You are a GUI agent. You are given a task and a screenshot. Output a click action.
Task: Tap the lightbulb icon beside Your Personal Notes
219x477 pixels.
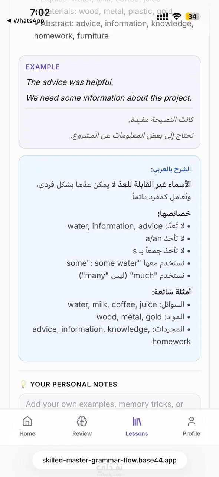point(23,384)
